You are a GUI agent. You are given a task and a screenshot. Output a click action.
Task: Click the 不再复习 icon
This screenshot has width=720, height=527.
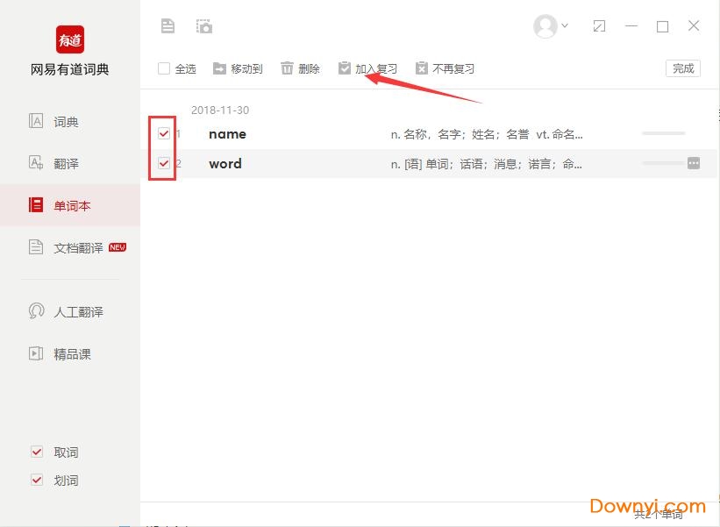(422, 68)
